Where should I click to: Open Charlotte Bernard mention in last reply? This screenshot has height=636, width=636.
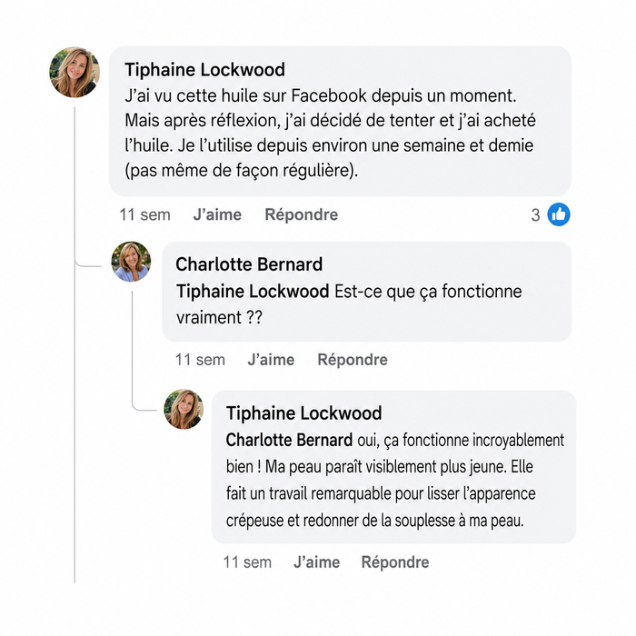(289, 440)
